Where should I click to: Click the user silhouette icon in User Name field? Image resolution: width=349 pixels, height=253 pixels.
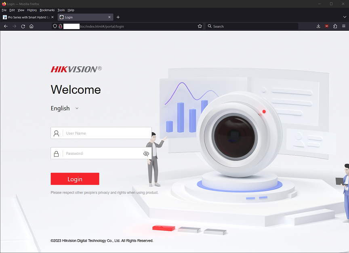56,133
